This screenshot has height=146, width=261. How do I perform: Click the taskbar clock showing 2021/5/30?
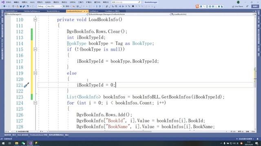pos(249,143)
